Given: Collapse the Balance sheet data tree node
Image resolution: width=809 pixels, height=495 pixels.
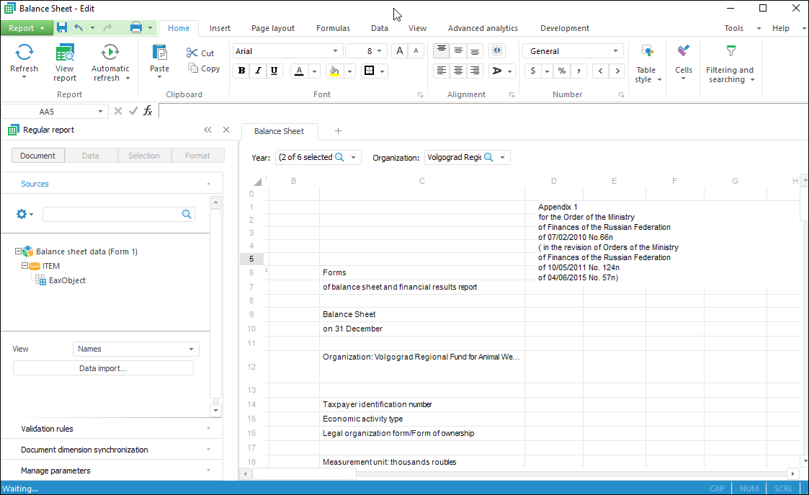Looking at the screenshot, I should coord(18,251).
